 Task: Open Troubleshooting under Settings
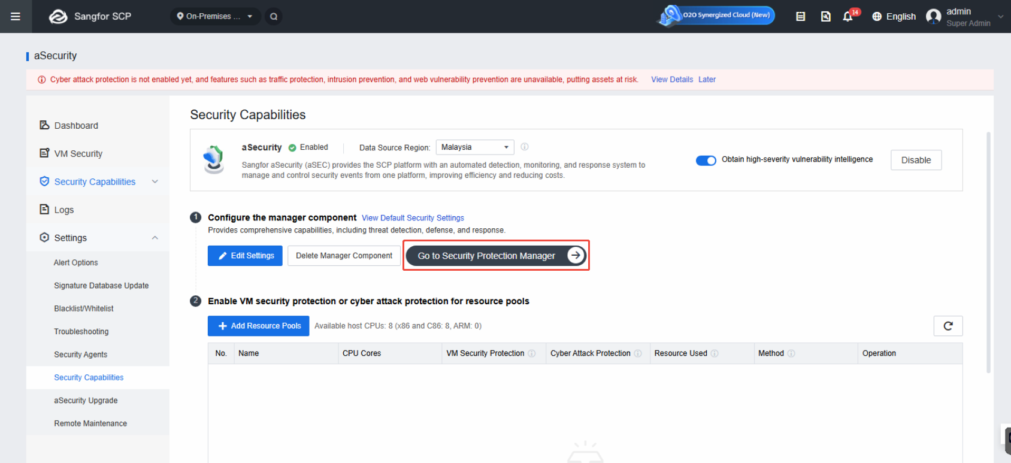81,331
